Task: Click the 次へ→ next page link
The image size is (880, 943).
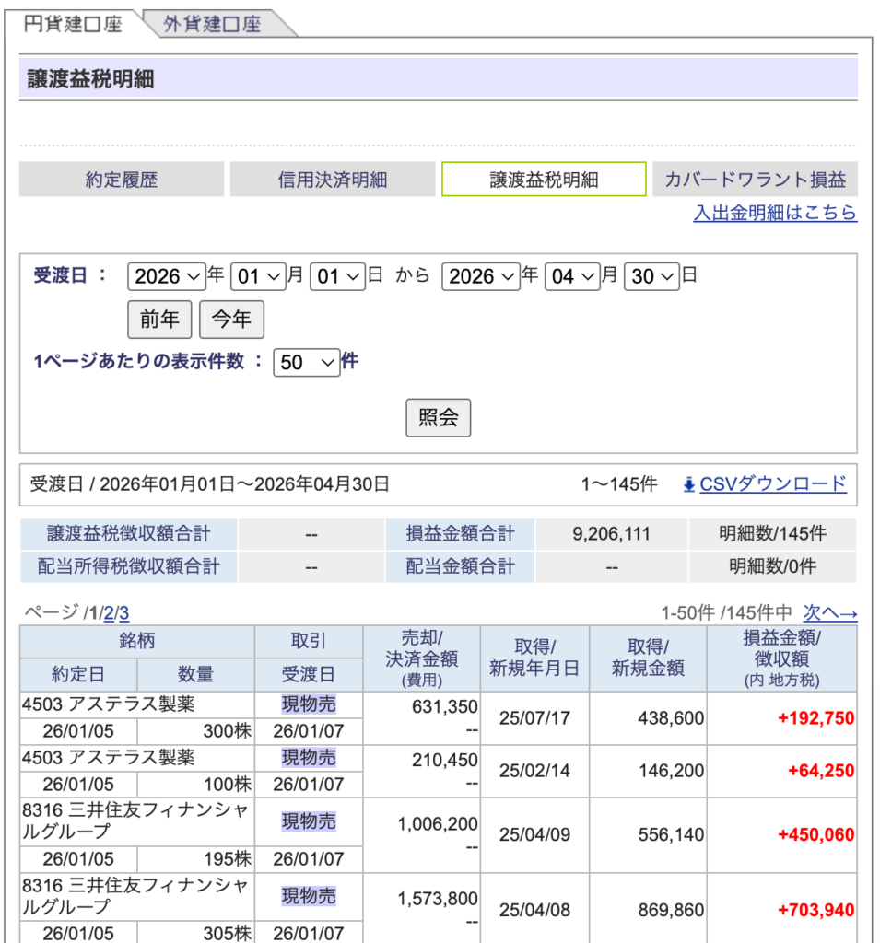Action: 830,613
